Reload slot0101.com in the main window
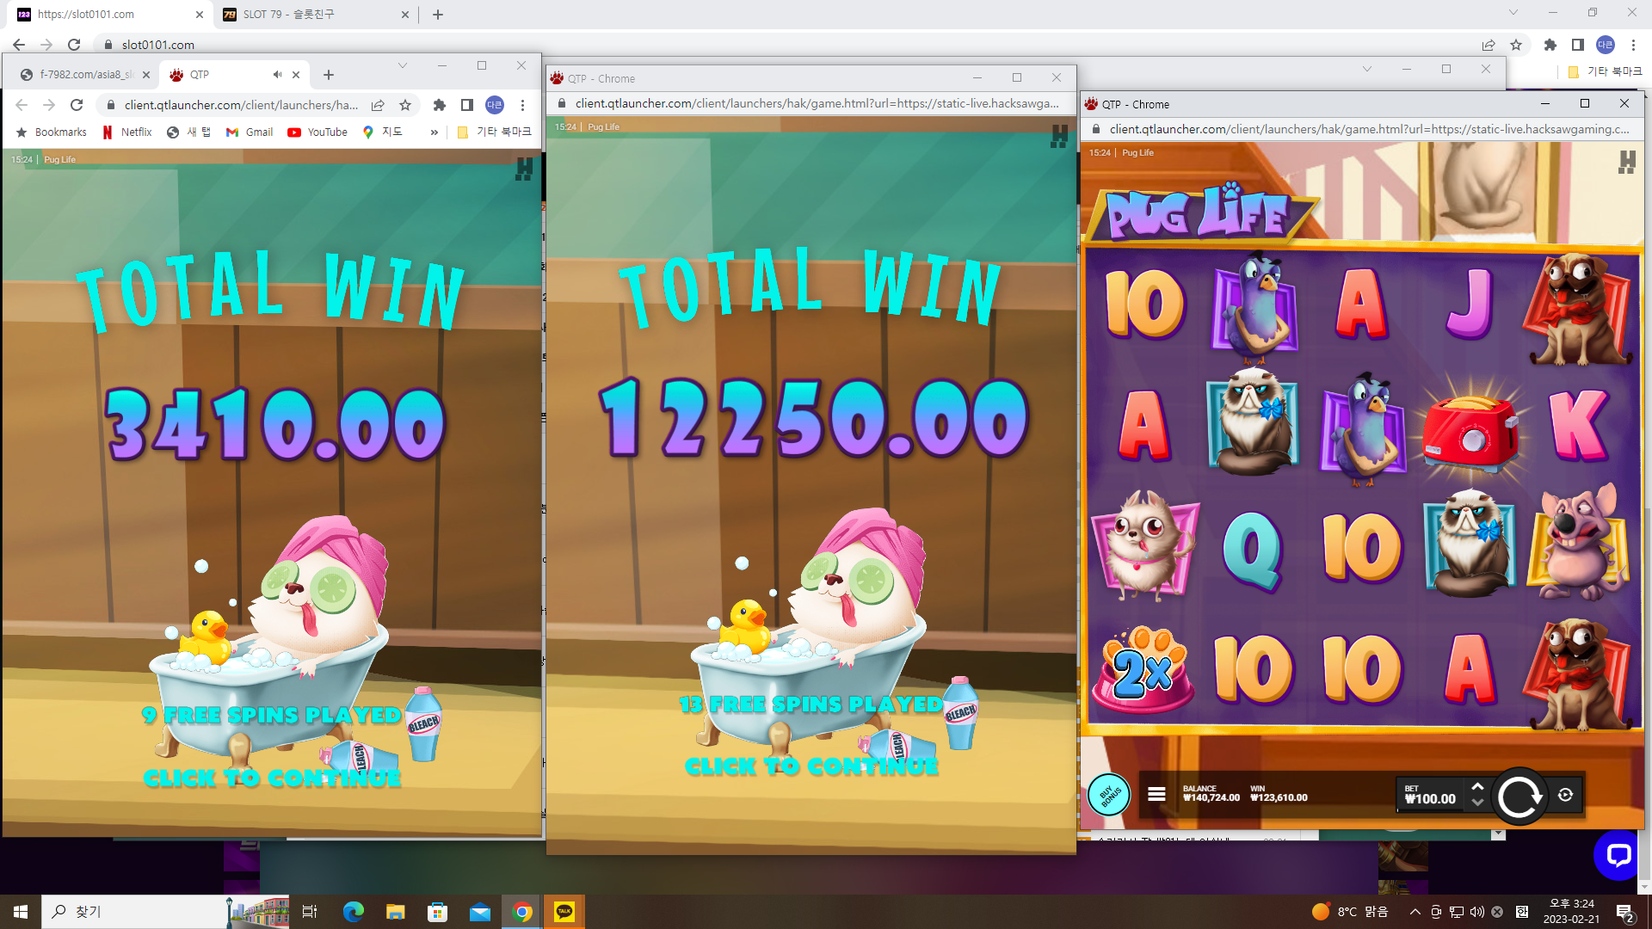The image size is (1652, 929). [74, 45]
